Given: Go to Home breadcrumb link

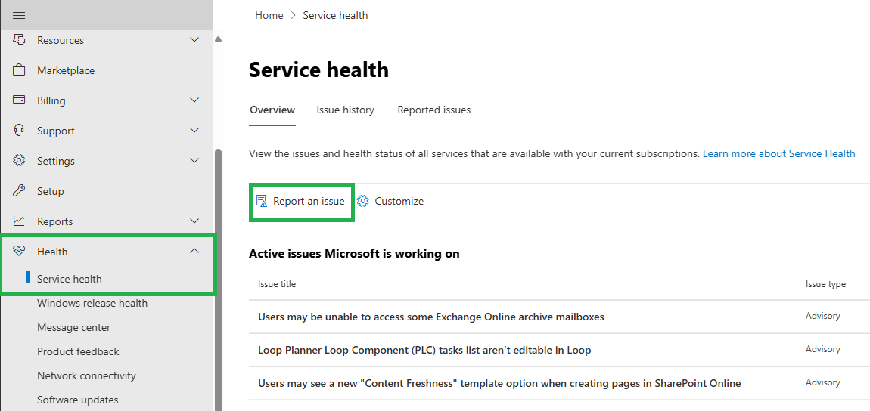Looking at the screenshot, I should click(269, 16).
